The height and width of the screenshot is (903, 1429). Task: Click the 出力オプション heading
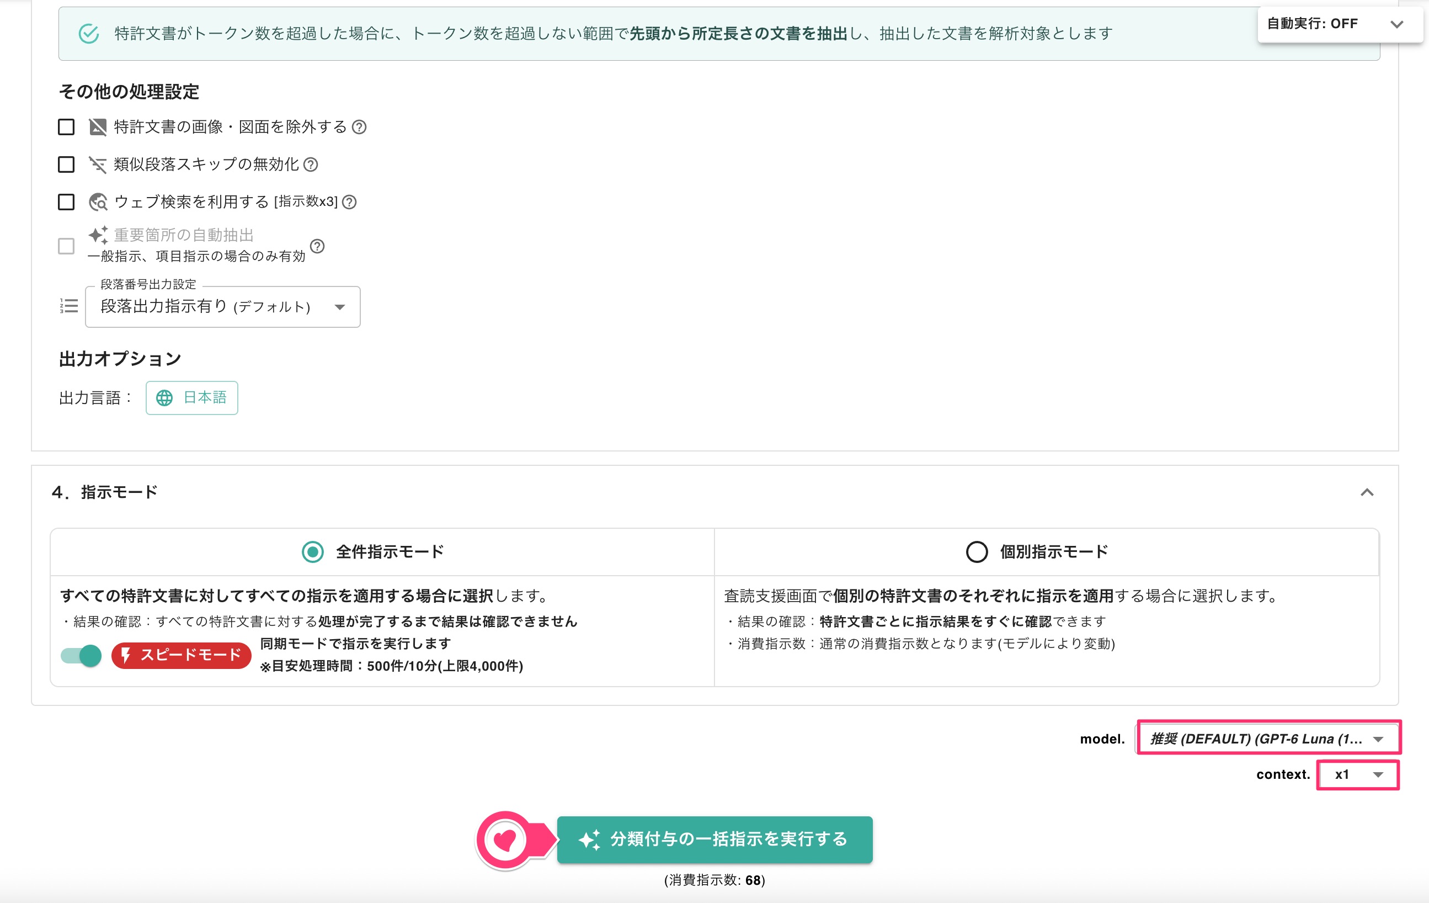point(120,359)
